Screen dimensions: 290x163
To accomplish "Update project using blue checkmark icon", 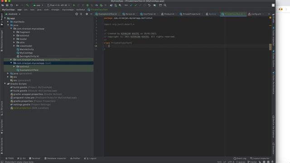I will [x=131, y=5].
